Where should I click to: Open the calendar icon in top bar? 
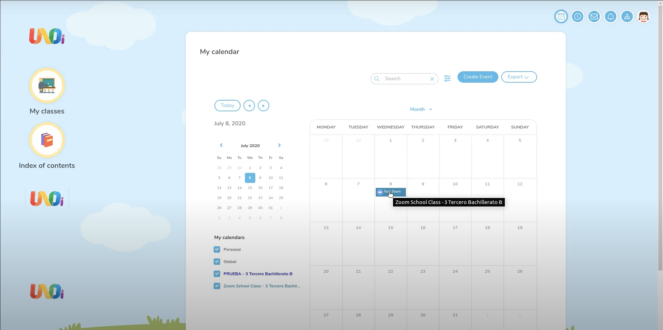point(561,16)
